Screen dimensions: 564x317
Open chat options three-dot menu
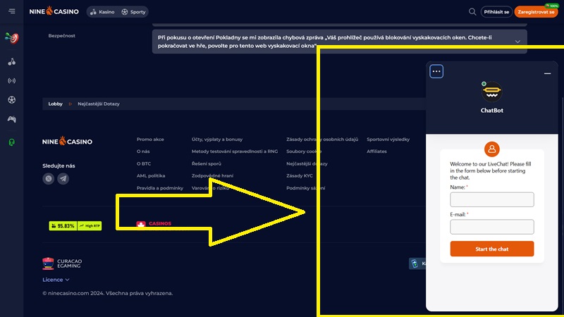(436, 71)
